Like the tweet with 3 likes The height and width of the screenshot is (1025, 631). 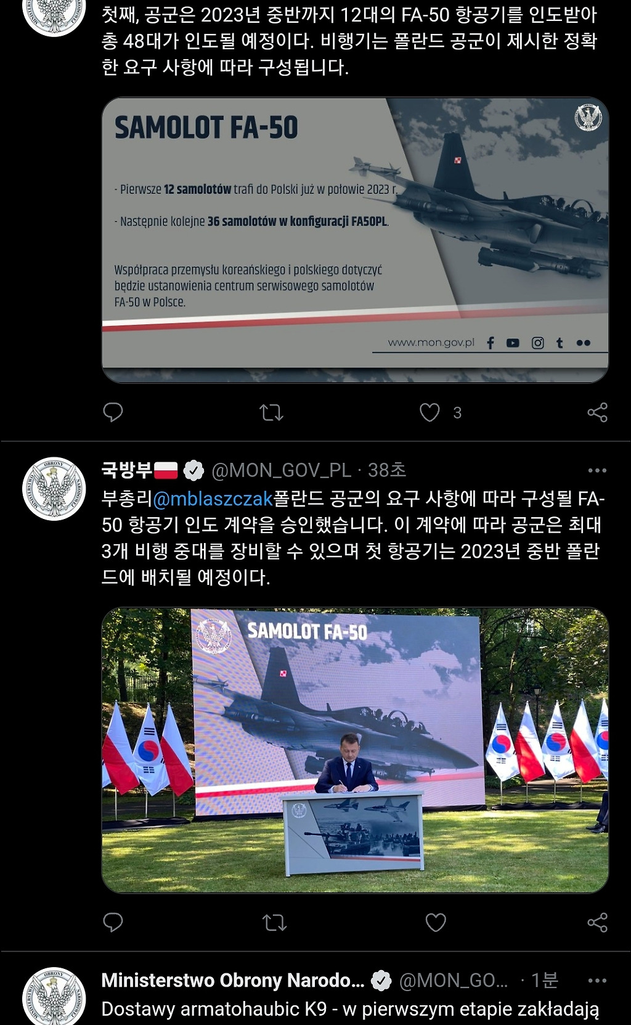tap(429, 412)
